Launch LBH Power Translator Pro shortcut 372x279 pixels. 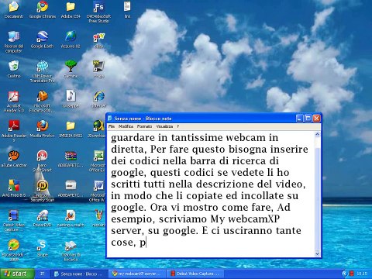[42, 66]
